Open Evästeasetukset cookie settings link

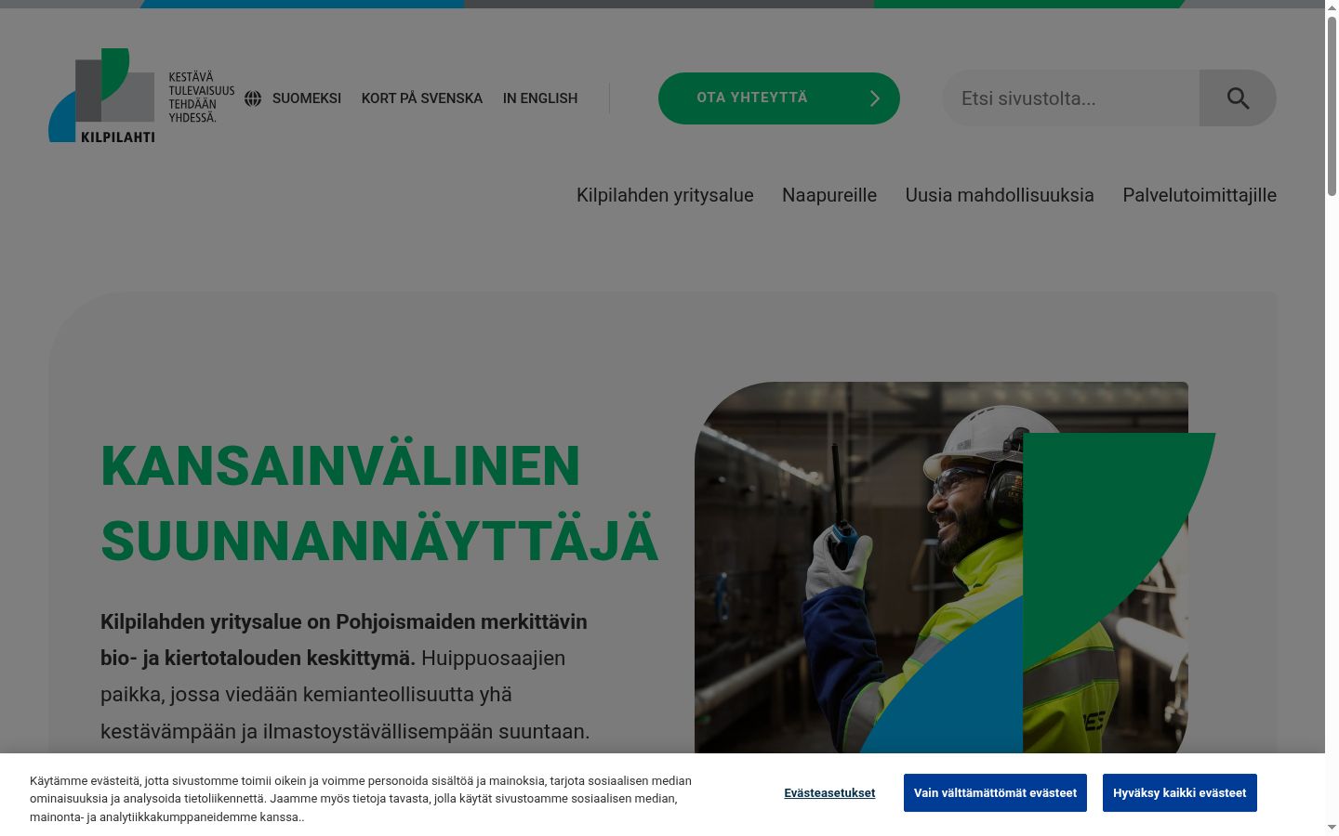coord(829,793)
